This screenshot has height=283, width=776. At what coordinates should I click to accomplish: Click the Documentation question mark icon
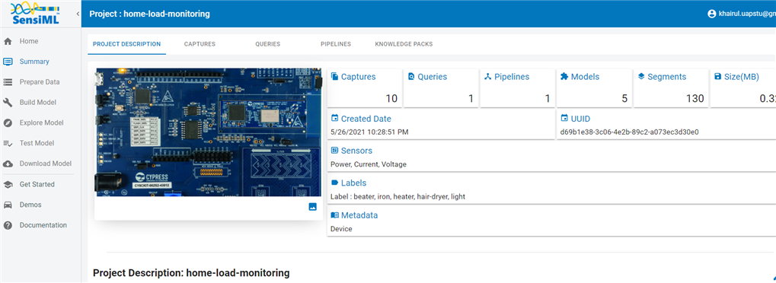tap(8, 225)
